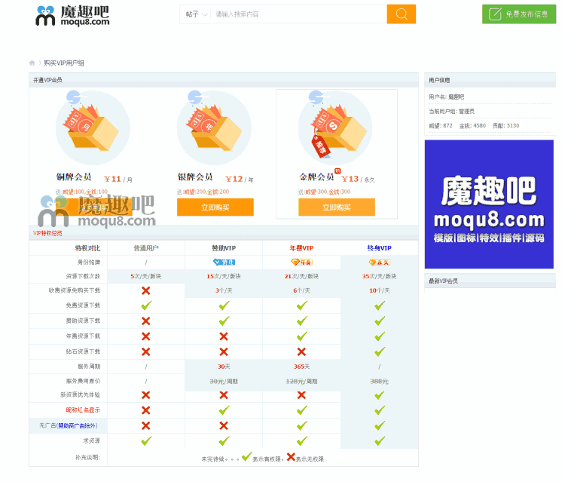Click the 推荐 red tag on gold package
Viewport: 565px width, 482px height.
pyautogui.click(x=320, y=146)
